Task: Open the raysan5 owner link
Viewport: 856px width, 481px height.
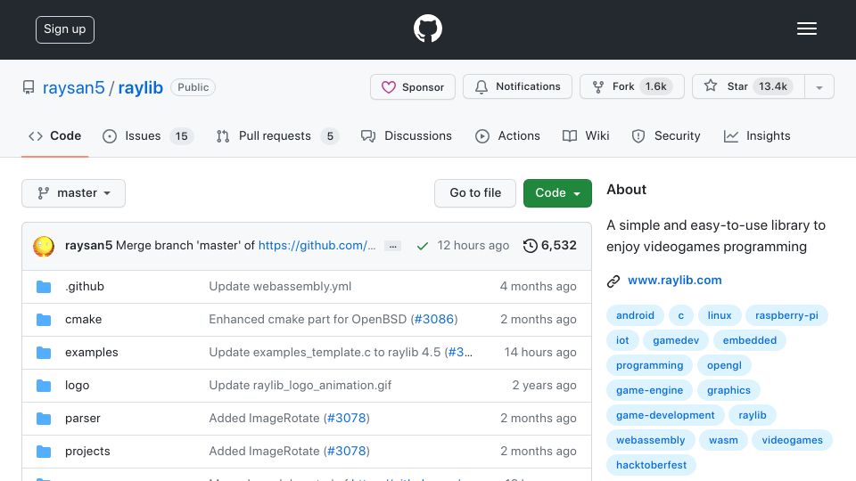Action: tap(73, 88)
